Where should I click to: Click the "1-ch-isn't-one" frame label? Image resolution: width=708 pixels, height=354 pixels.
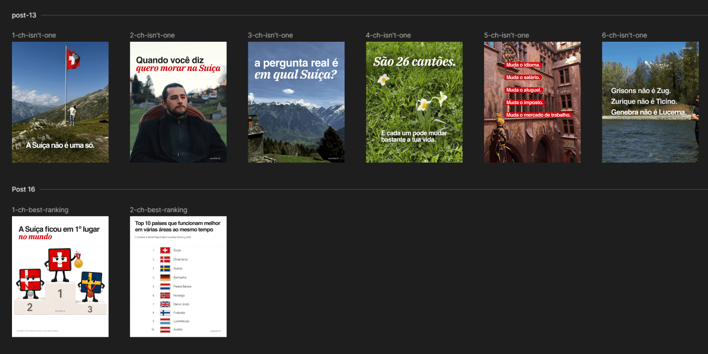(x=34, y=35)
